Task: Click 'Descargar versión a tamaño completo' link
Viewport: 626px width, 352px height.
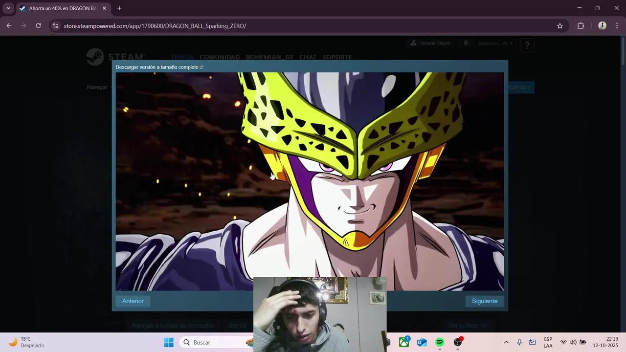Action: pos(159,67)
